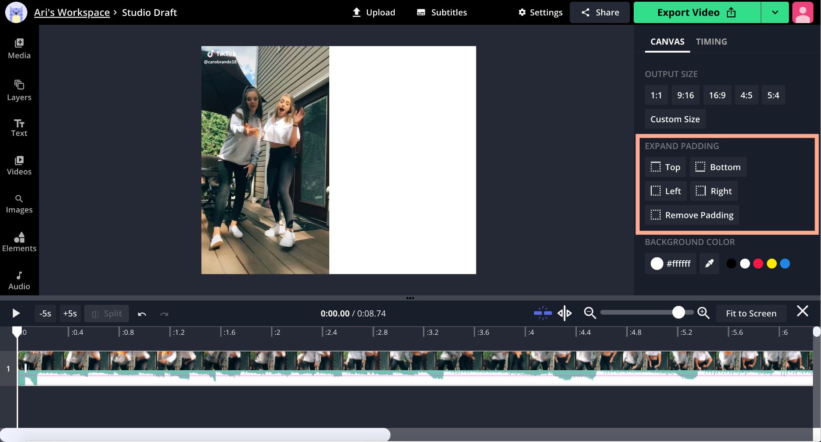The width and height of the screenshot is (821, 442).
Task: Click the Fit to Screen button
Action: tap(751, 313)
